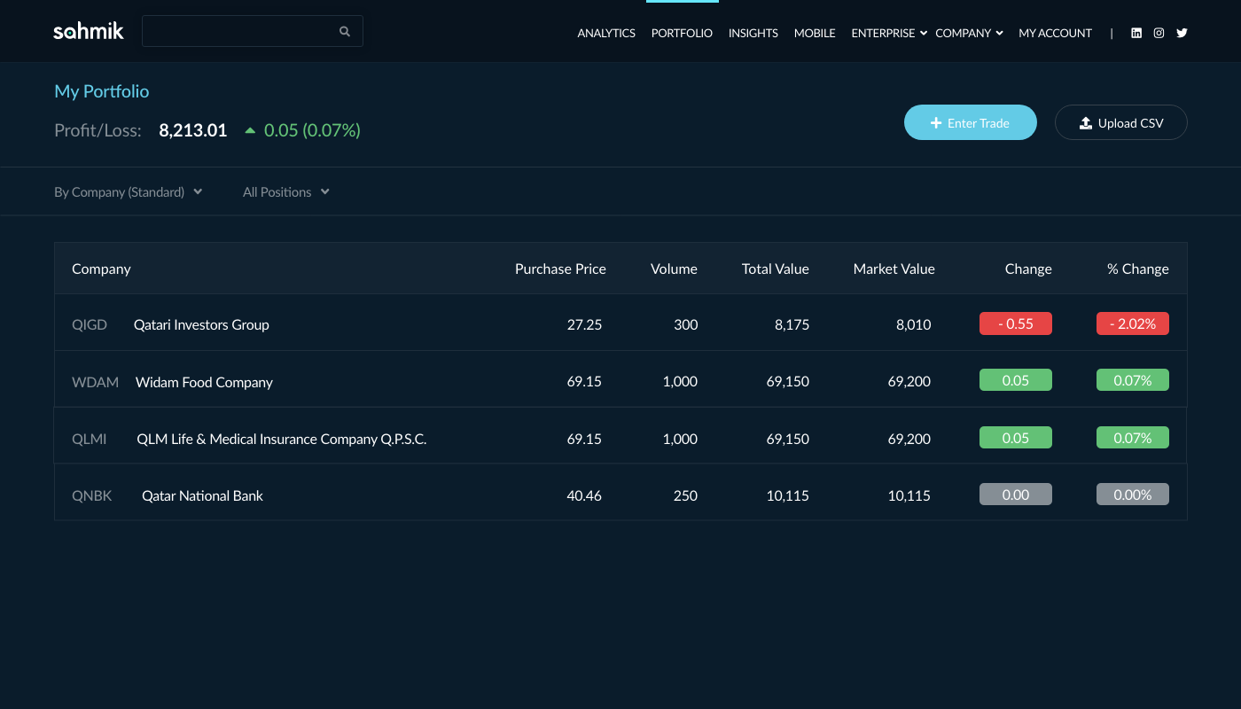Sort by Company column header
1241x709 pixels.
[101, 269]
